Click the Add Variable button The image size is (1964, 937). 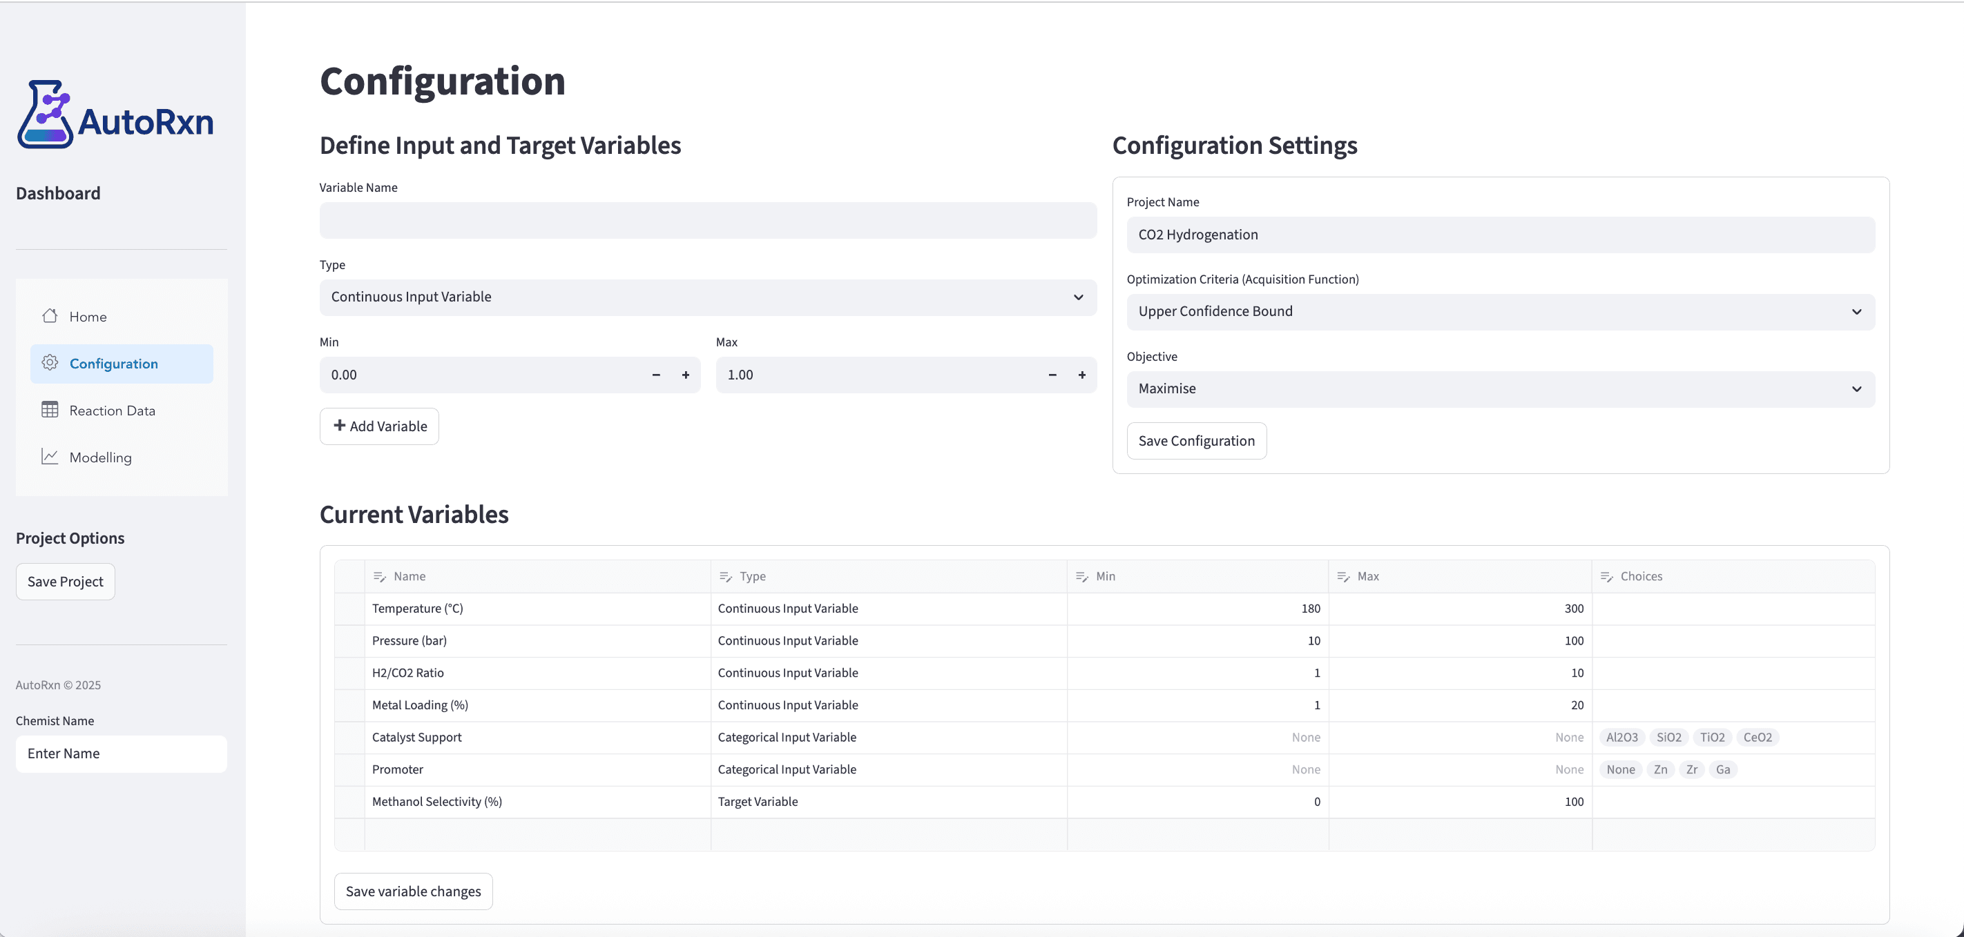(x=379, y=426)
